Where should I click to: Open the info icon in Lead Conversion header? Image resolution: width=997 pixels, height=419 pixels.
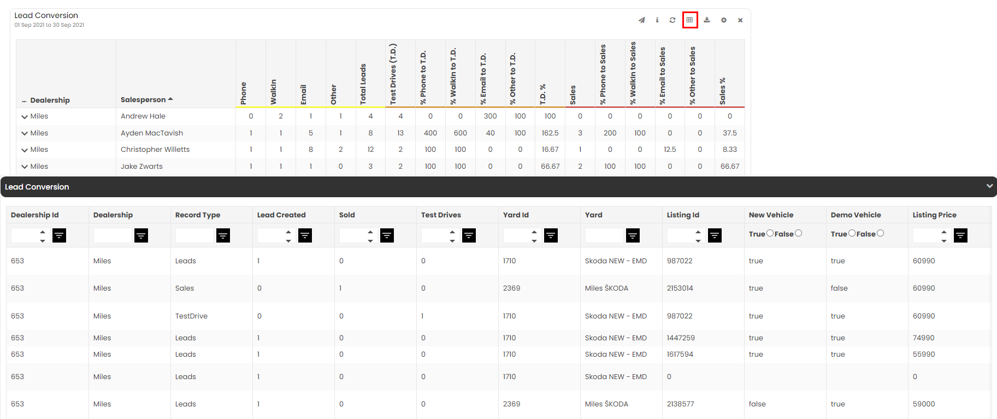click(x=657, y=20)
